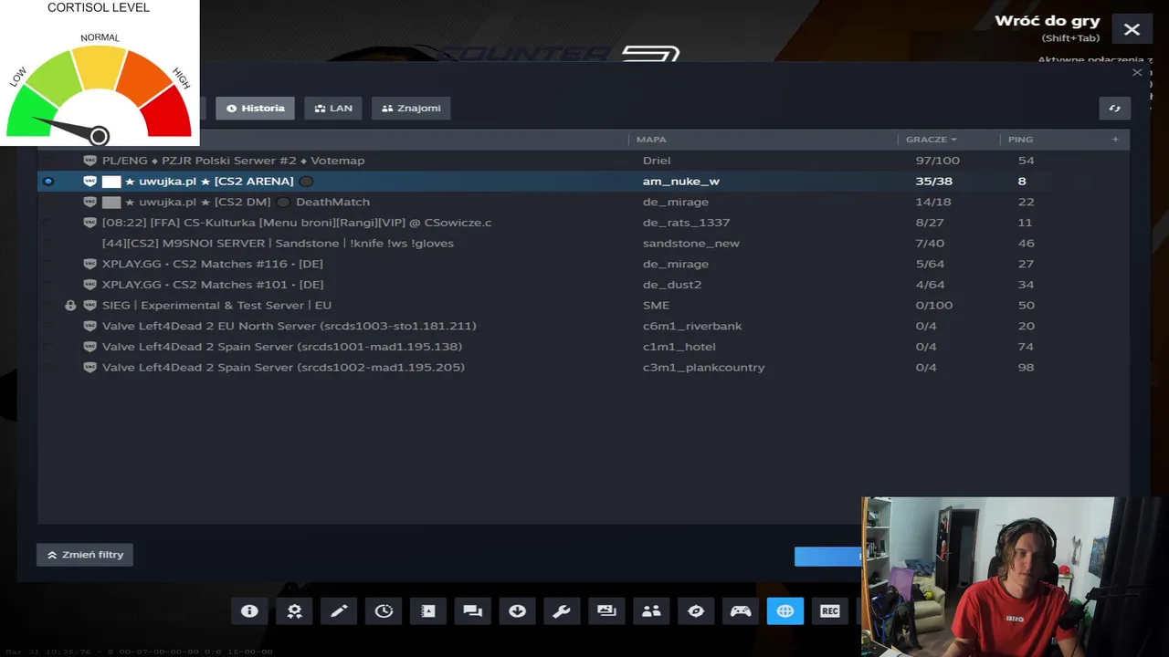The width and height of the screenshot is (1169, 657).
Task: Open the playtime clock icon
Action: click(384, 611)
